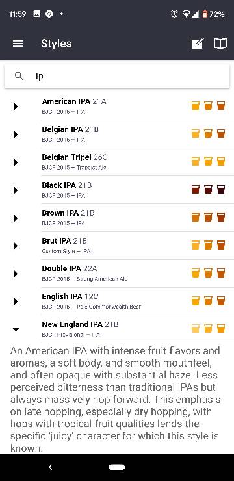
Task: Tap the home pill navigation button
Action: pyautogui.click(x=117, y=467)
